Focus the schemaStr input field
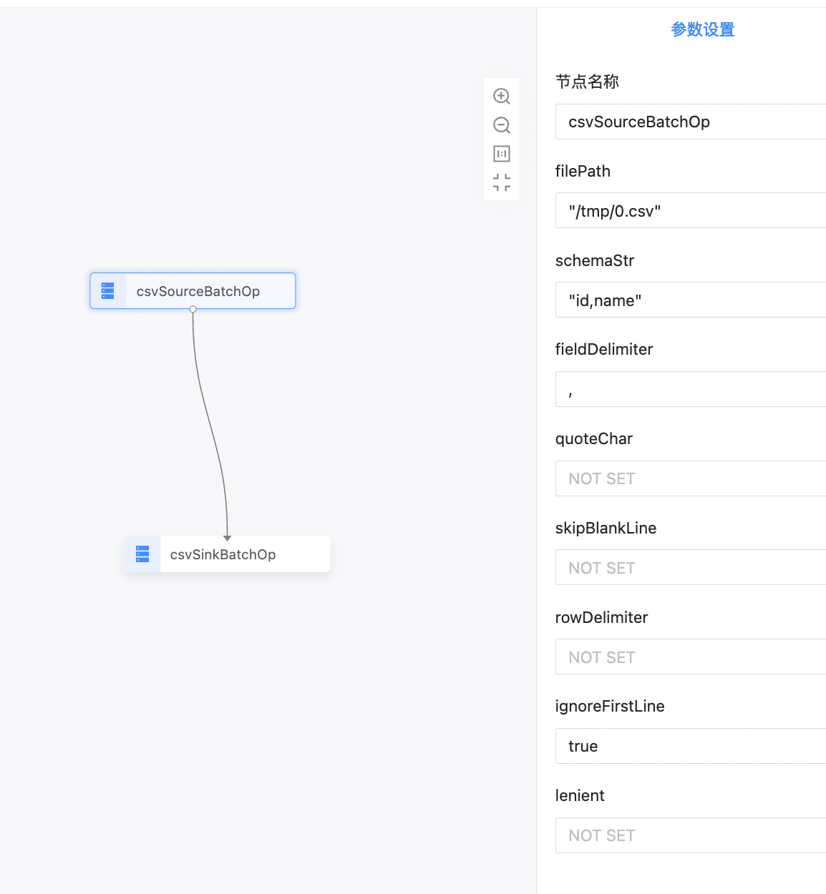This screenshot has width=826, height=894. click(691, 300)
